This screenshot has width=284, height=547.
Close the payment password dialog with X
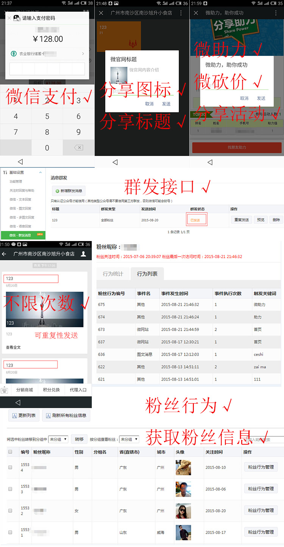[9, 18]
